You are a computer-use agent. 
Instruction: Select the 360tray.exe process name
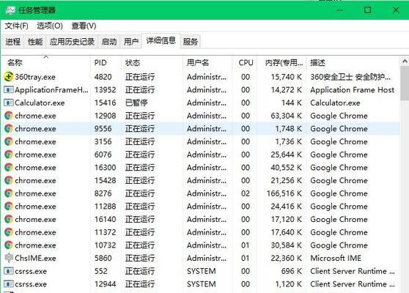tap(35, 77)
